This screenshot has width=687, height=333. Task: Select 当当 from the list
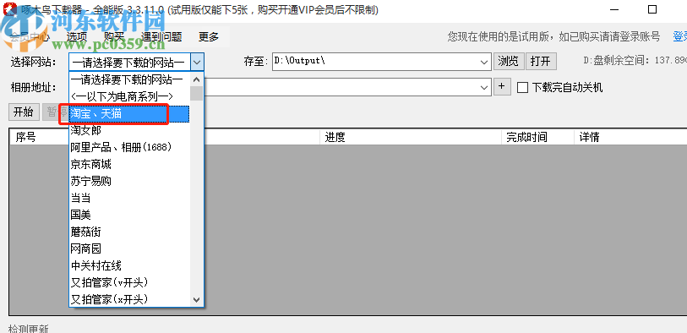[129, 198]
